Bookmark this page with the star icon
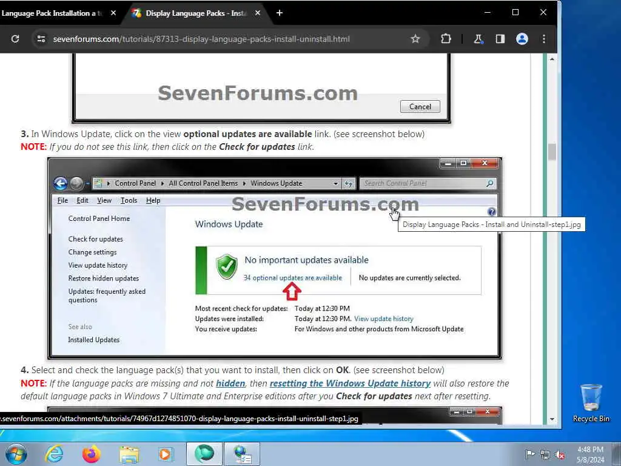621x466 pixels. (415, 39)
